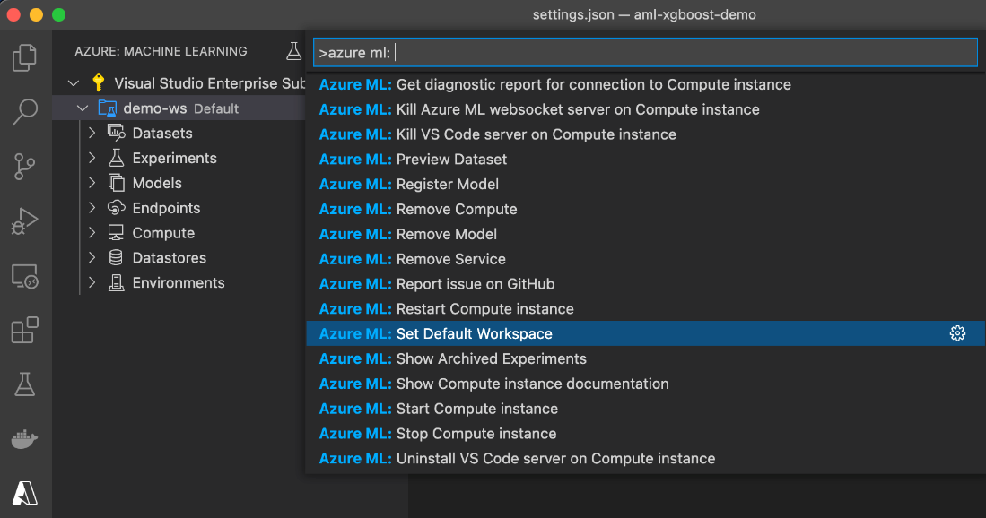The width and height of the screenshot is (986, 518).
Task: Open the Run and Debug view icon
Action: pyautogui.click(x=24, y=221)
